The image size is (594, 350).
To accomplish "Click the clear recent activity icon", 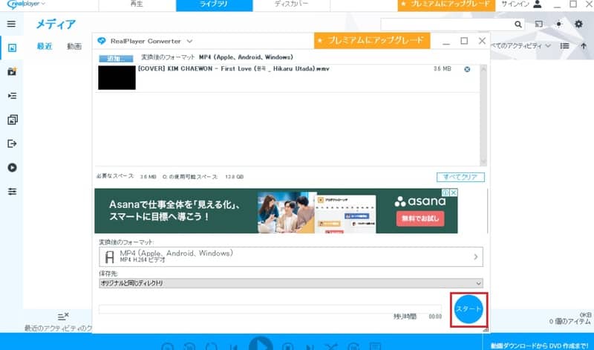I will (x=63, y=317).
